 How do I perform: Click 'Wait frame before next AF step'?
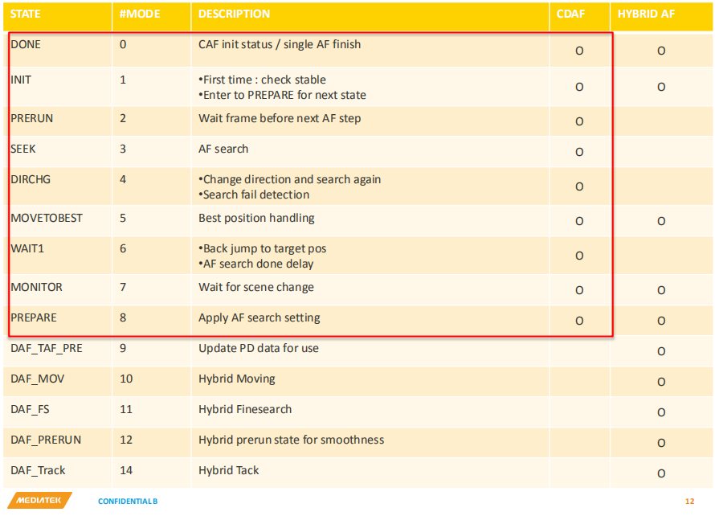[x=280, y=119]
